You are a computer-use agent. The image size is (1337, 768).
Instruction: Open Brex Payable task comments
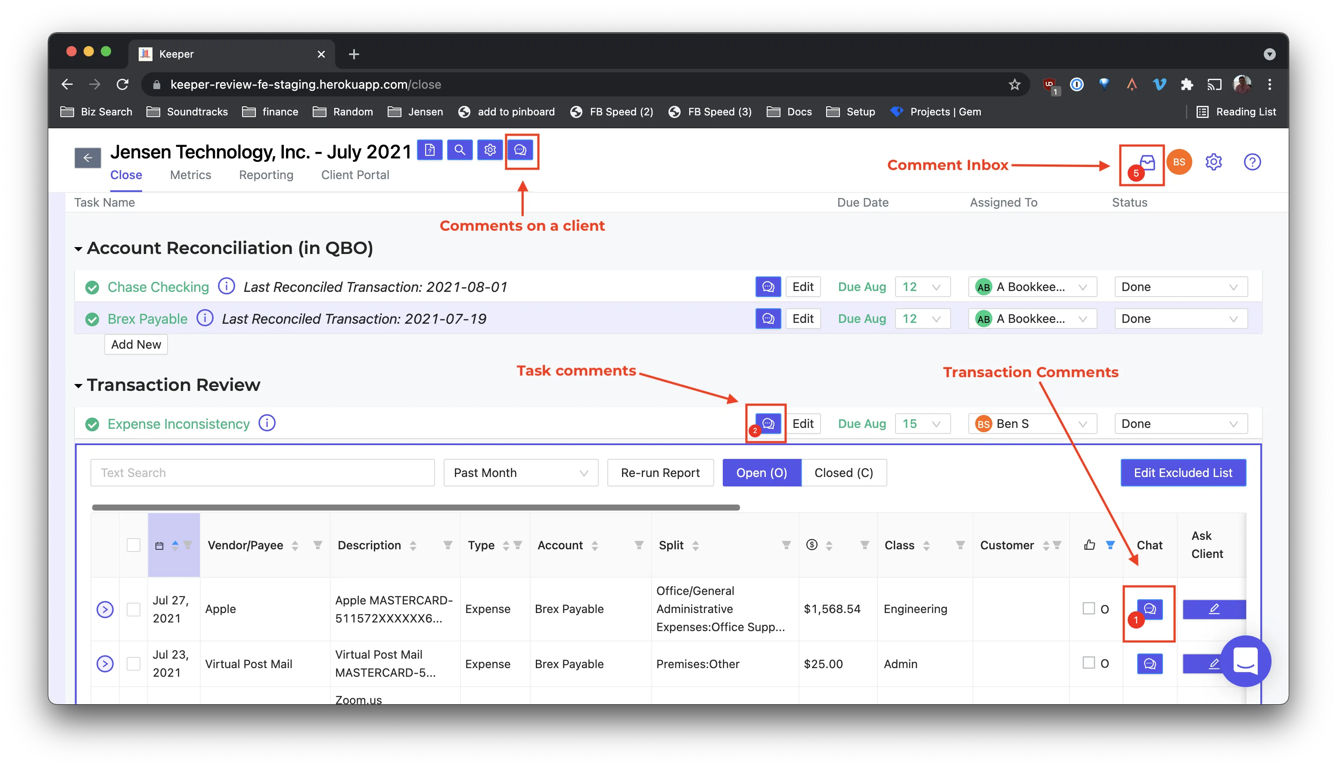(768, 319)
